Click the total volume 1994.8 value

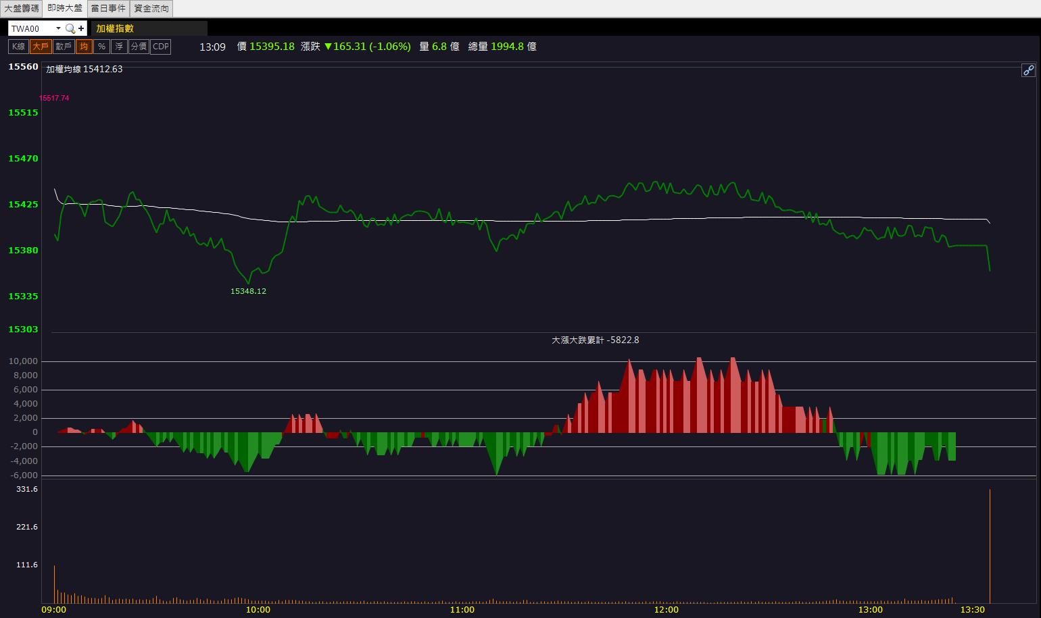point(507,47)
